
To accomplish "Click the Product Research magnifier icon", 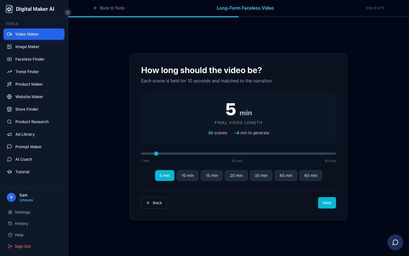I will tap(9, 122).
